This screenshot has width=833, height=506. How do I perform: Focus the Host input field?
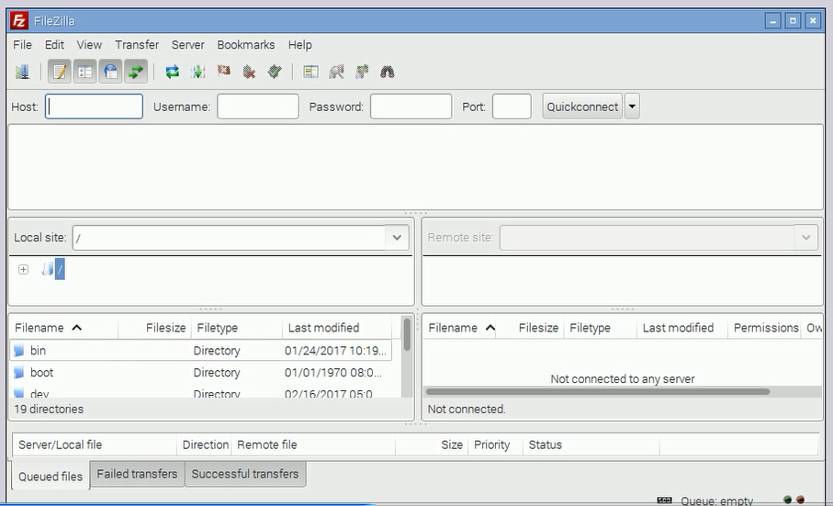tap(94, 107)
